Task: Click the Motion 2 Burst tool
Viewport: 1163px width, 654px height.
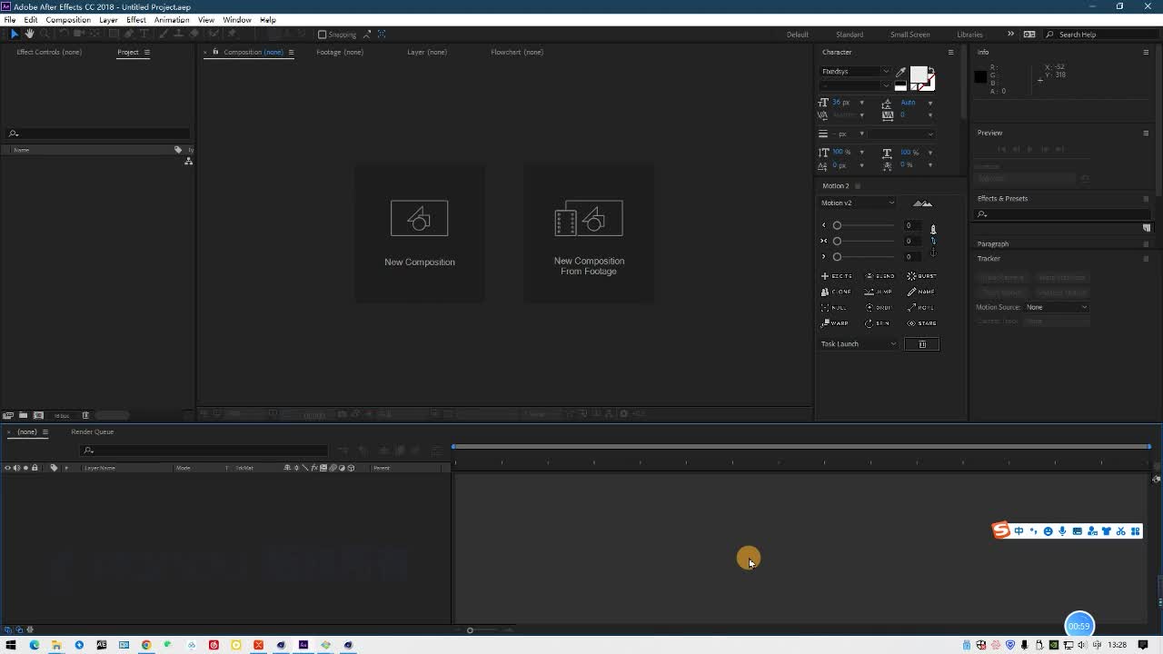Action: click(922, 276)
